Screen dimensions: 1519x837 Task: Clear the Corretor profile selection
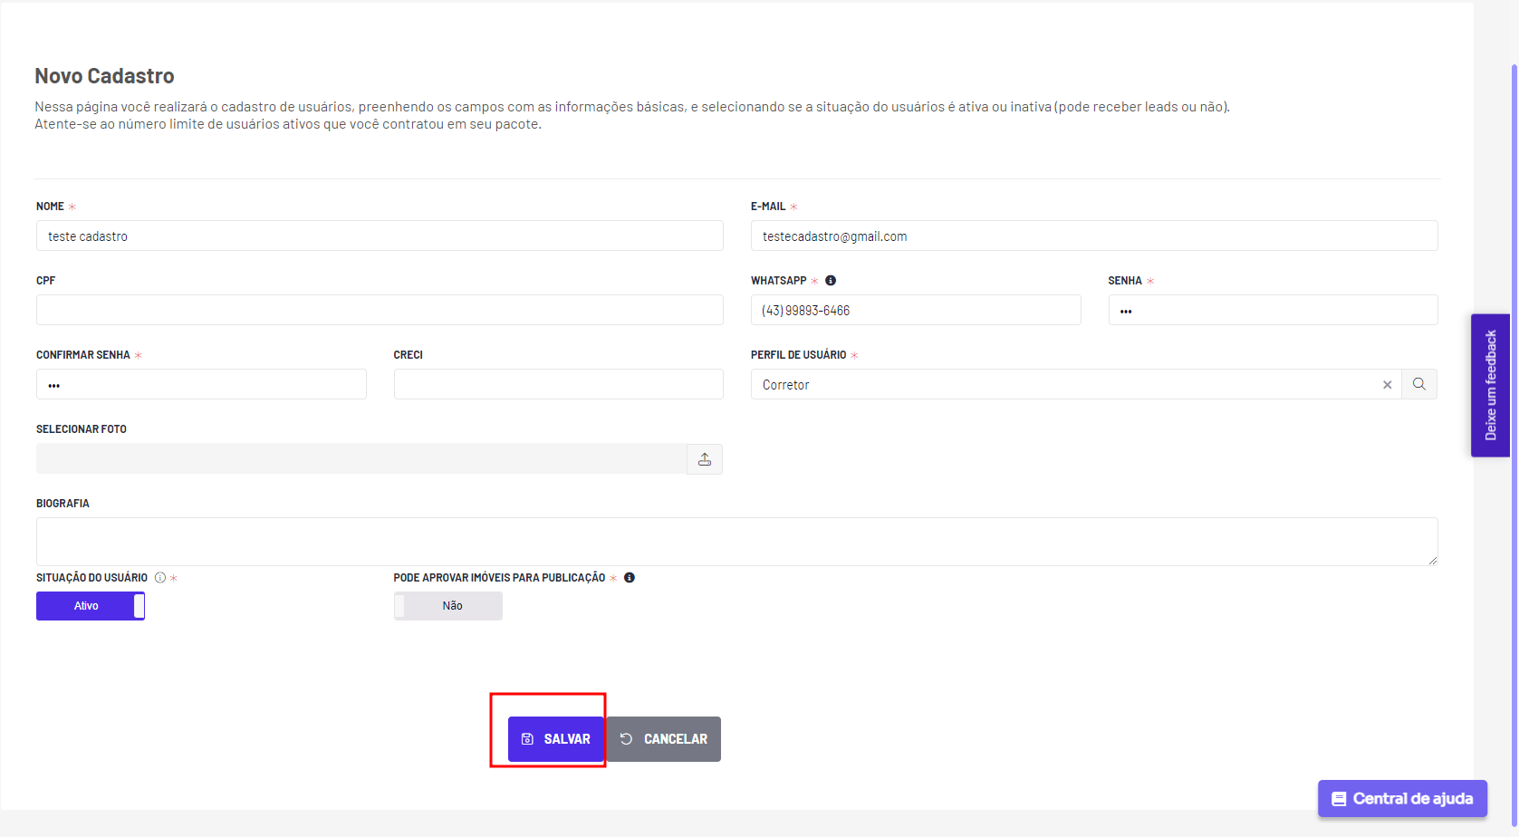pyautogui.click(x=1387, y=385)
